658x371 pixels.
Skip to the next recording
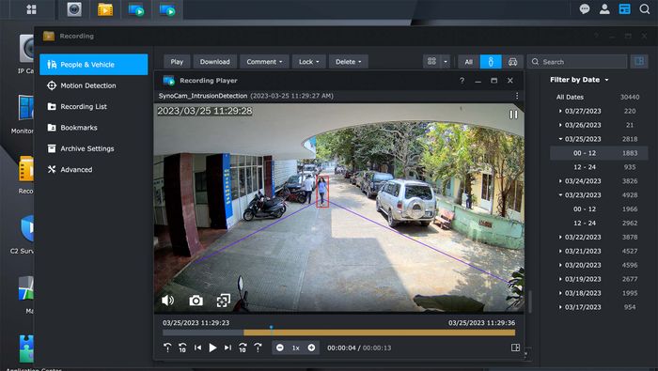point(227,348)
